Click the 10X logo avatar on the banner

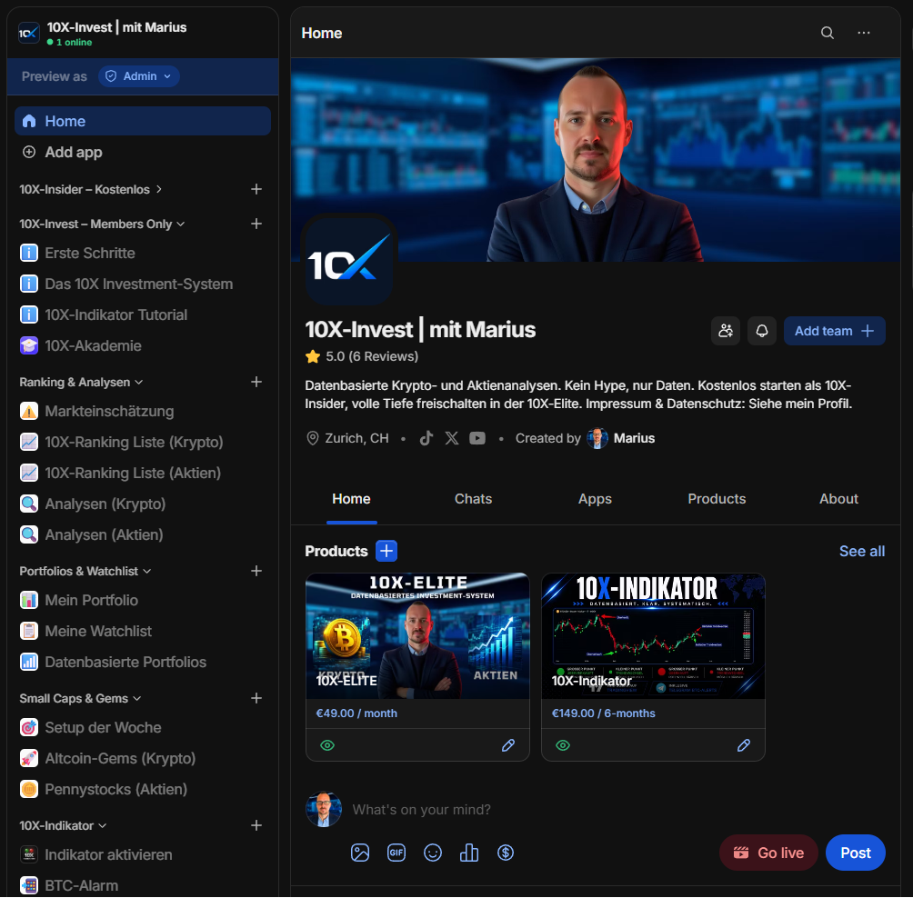pos(349,260)
